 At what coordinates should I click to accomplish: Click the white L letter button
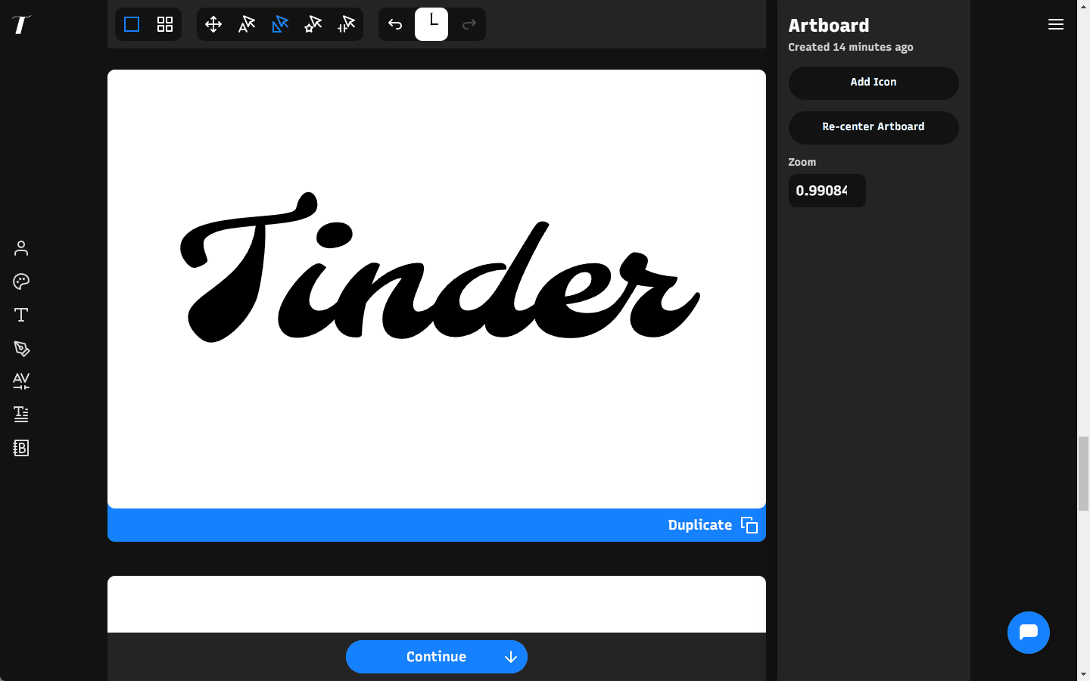431,23
